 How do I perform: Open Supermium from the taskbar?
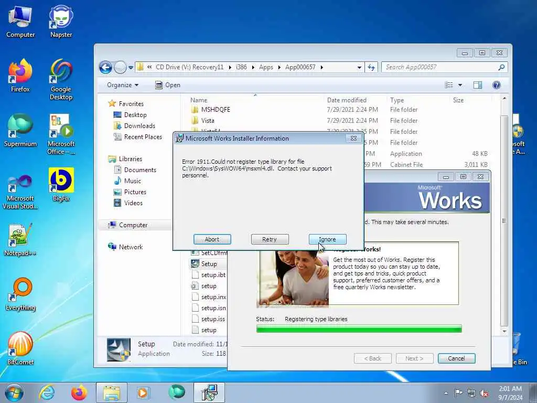[x=176, y=392]
